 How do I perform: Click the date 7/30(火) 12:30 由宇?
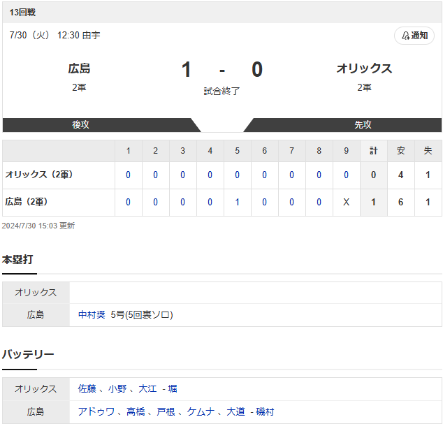pos(55,36)
